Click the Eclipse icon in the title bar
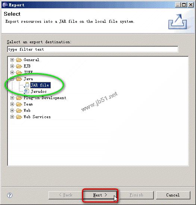 [x=5, y=5]
